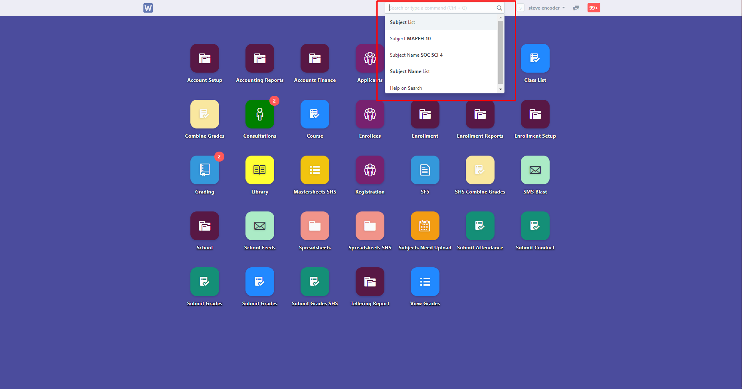Open the Applicants module

(370, 58)
